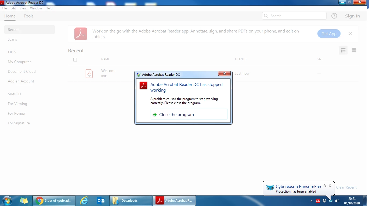Launch Internet Explorer from taskbar

pyautogui.click(x=84, y=201)
